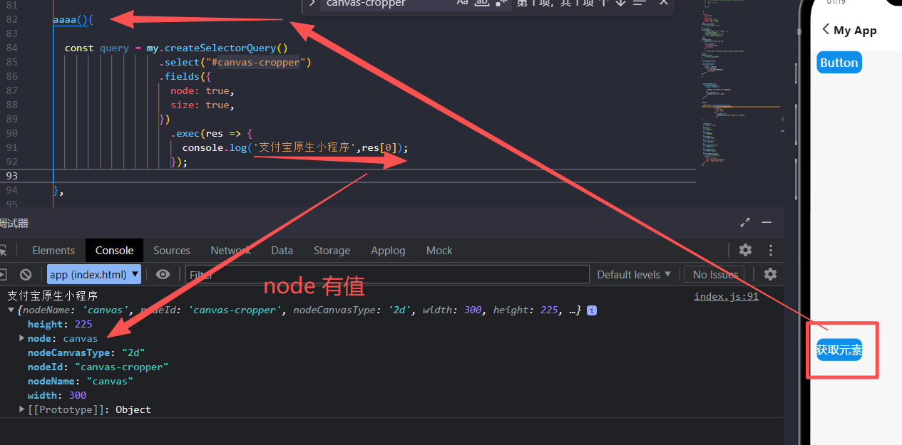Click the node: true, code line
Viewport: 902px width, 445px height.
203,90
